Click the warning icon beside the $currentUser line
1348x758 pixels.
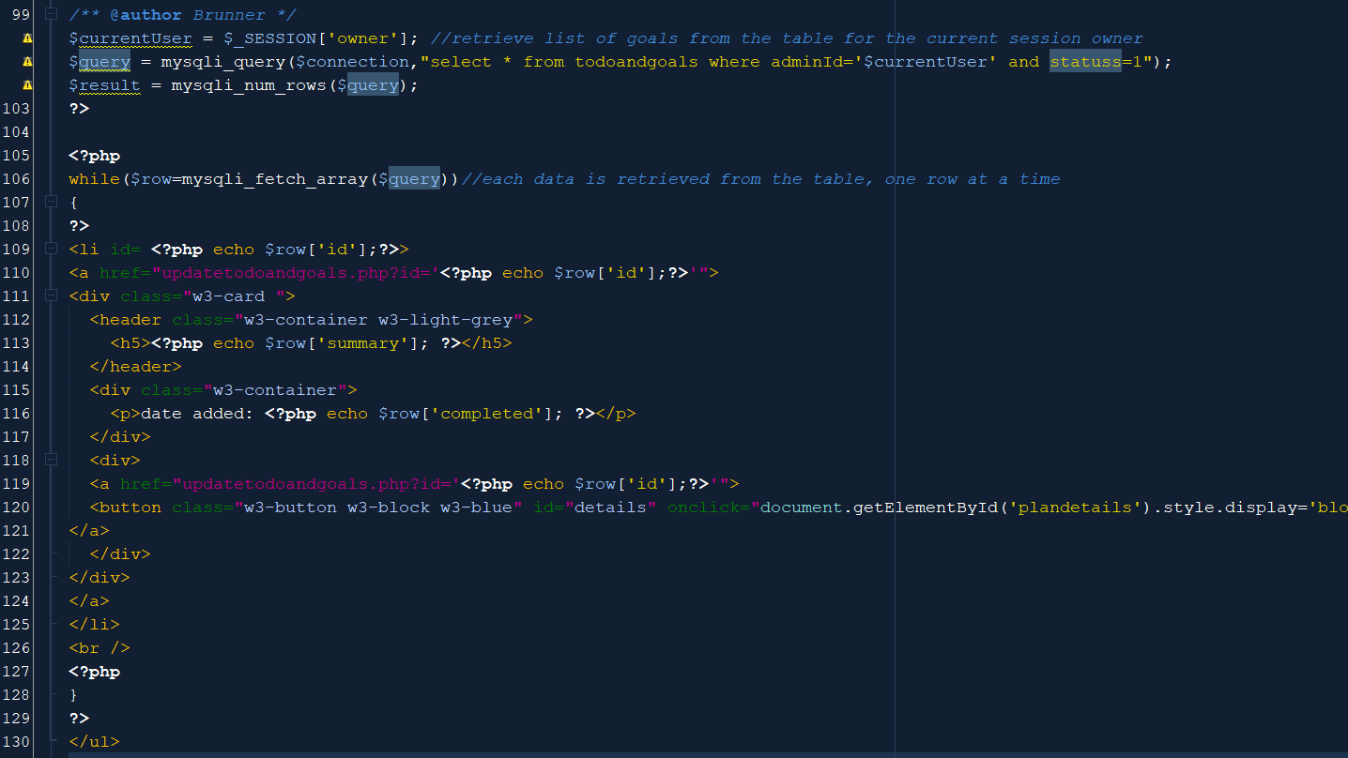pos(26,38)
